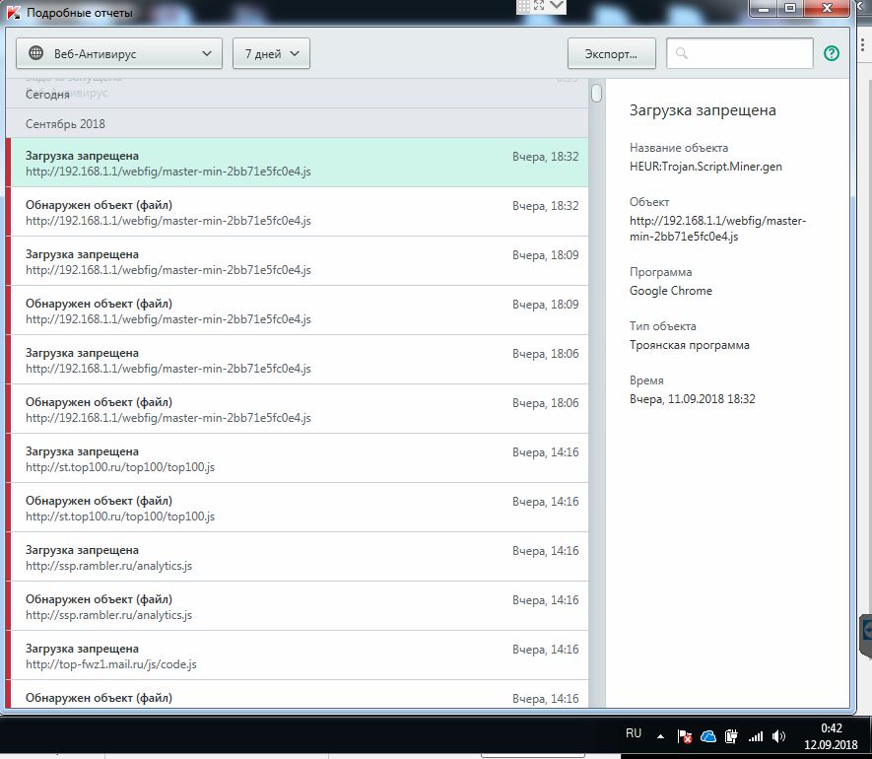Click the volume speaker tray icon

(x=778, y=736)
